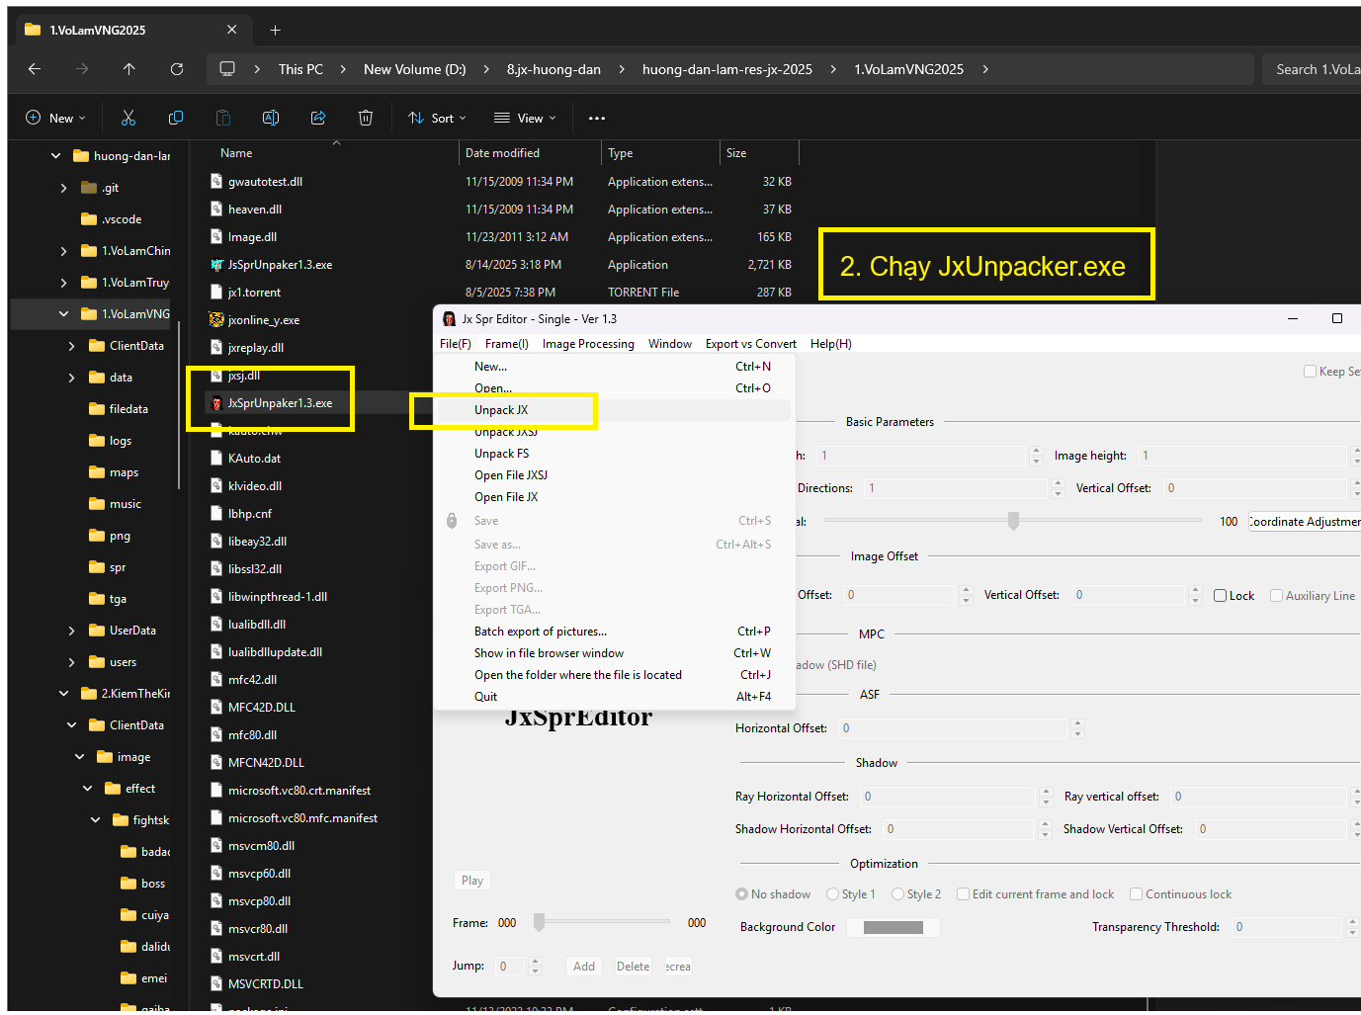The height and width of the screenshot is (1015, 1361).
Task: Click the Play button
Action: (472, 881)
